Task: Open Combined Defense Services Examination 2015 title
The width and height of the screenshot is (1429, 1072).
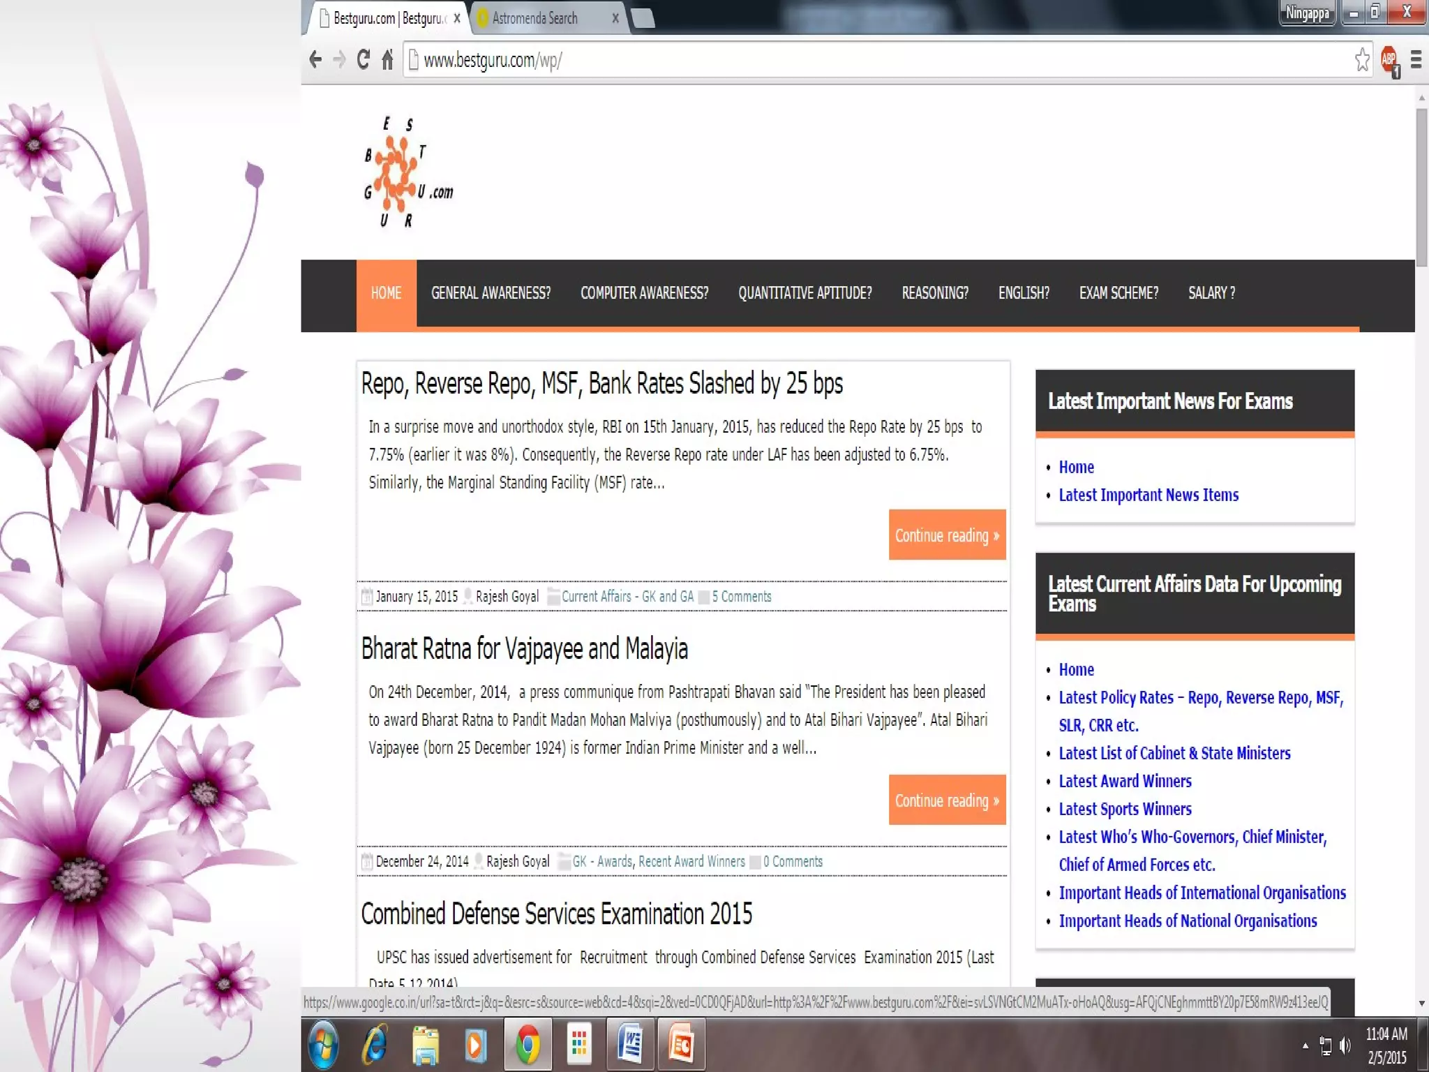Action: tap(557, 914)
